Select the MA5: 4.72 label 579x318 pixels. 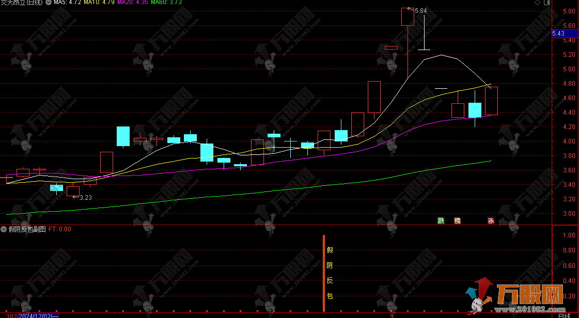click(x=67, y=2)
